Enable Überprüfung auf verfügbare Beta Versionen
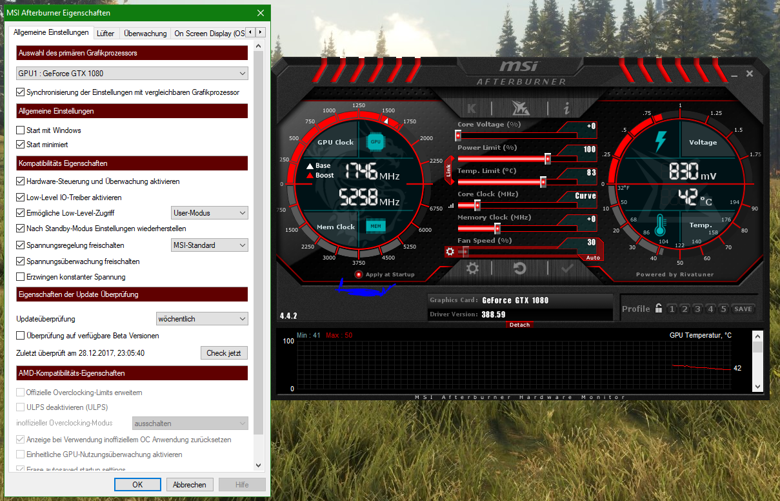The width and height of the screenshot is (780, 501). (x=21, y=336)
